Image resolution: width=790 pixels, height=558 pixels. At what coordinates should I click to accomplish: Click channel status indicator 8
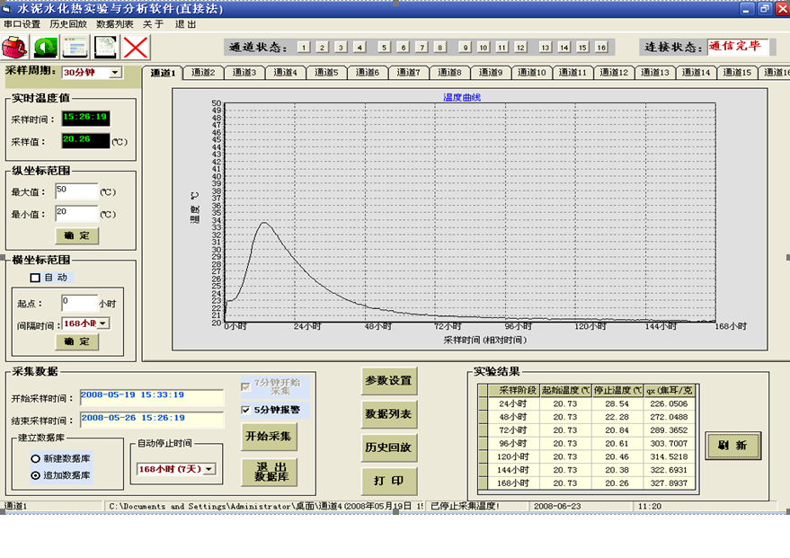(440, 48)
